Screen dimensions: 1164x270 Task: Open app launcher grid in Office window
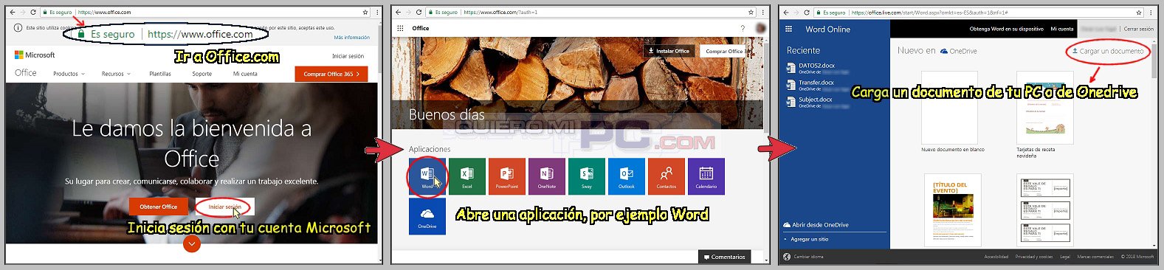pyautogui.click(x=401, y=28)
